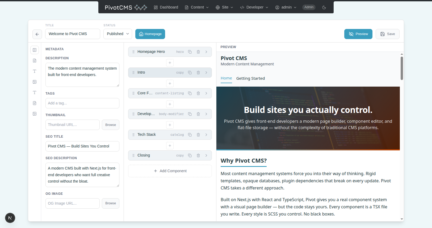The width and height of the screenshot is (432, 228).
Task: Browse for a thumbnail image
Action: point(111,125)
